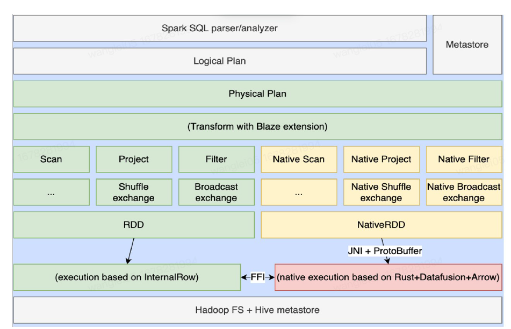This screenshot has width=511, height=329.
Task: Click the NativeRDD block
Action: point(382,225)
